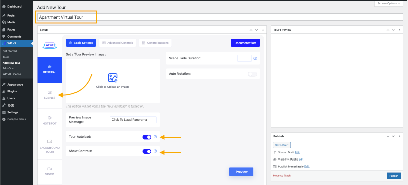This screenshot has height=185, width=408.
Task: Open the Documentation button
Action: [x=245, y=43]
